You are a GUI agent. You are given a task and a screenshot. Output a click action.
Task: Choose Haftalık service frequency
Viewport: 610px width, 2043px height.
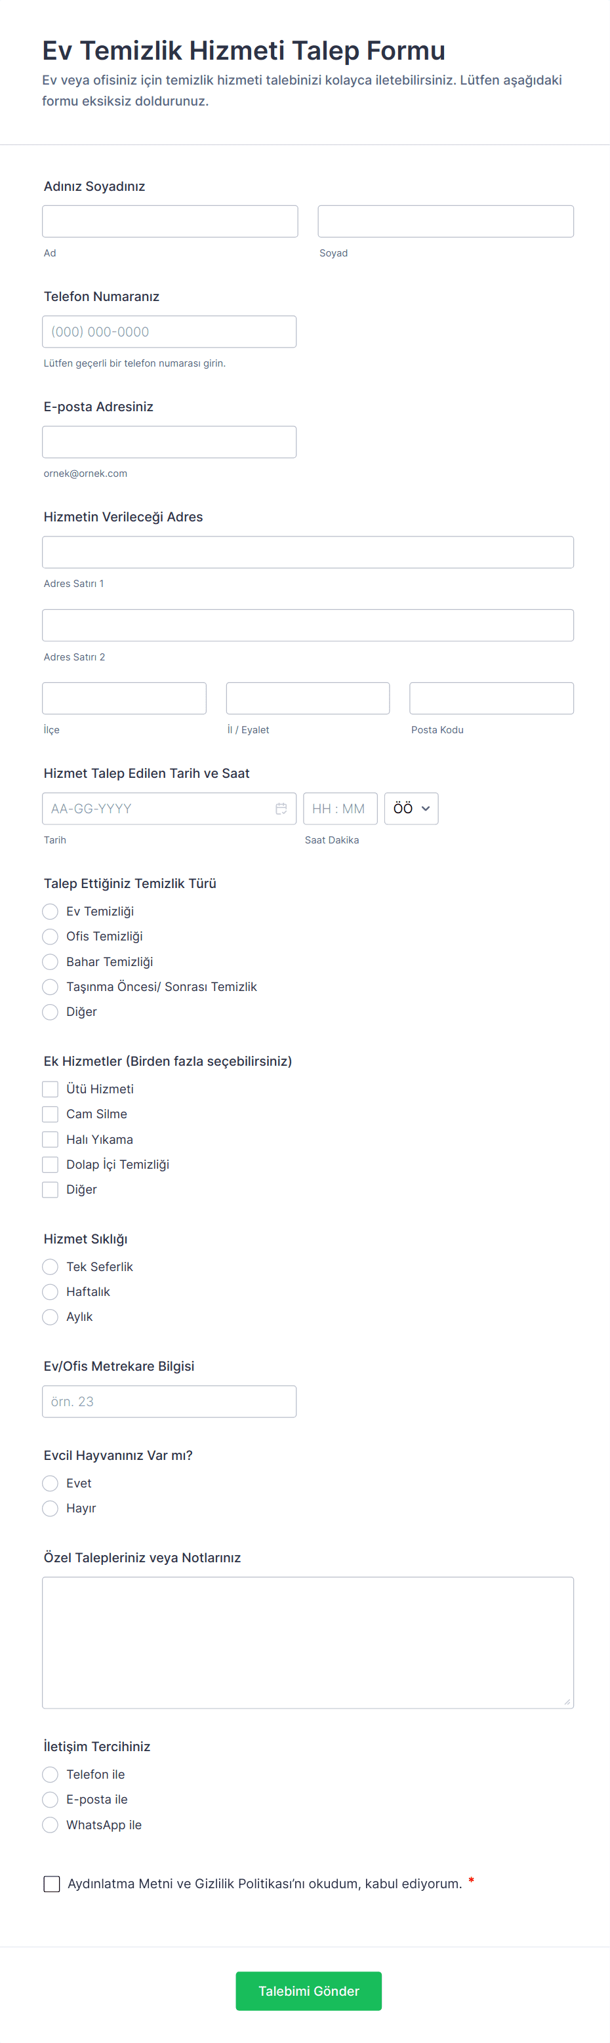[50, 1292]
